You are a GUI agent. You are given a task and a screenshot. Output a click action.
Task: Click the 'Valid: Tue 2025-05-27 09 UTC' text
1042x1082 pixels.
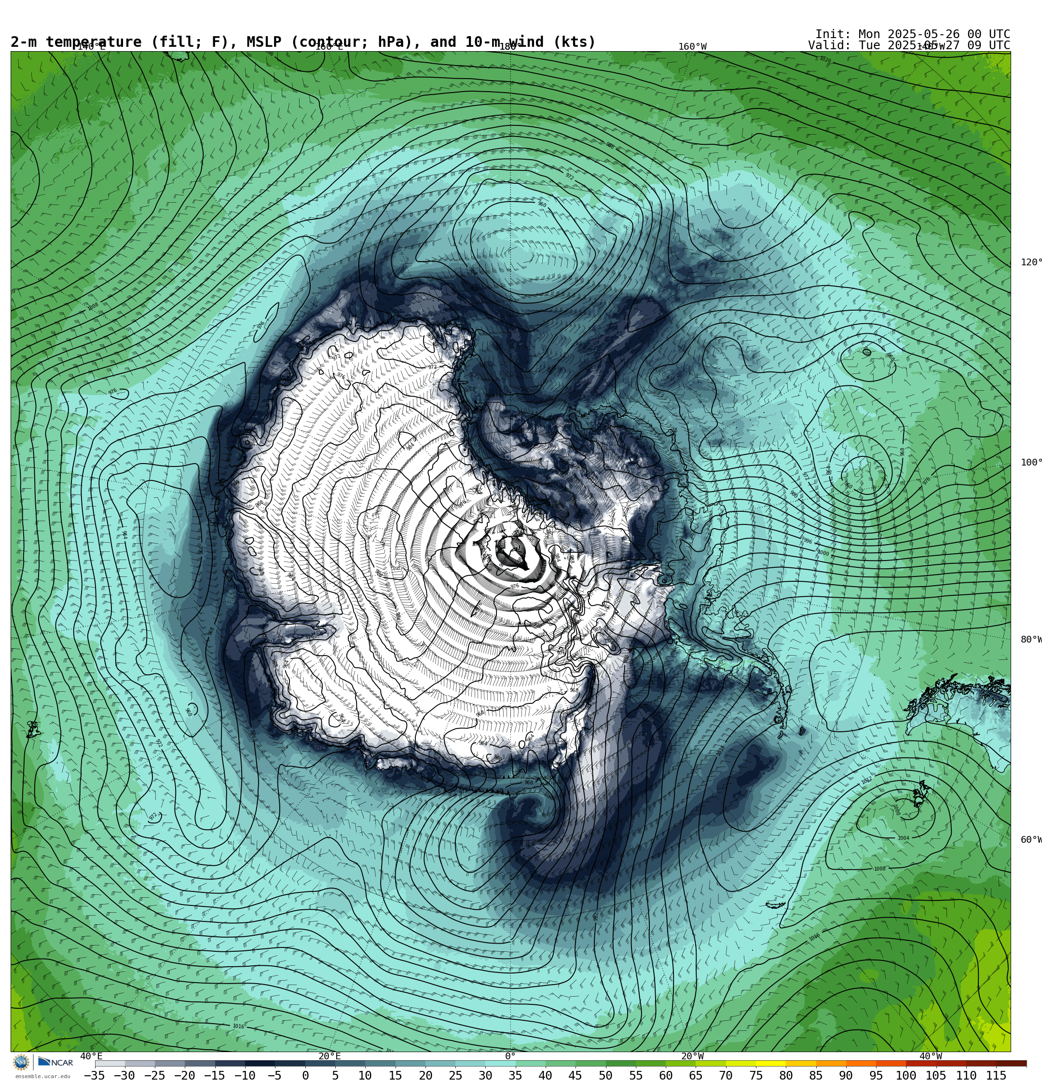[909, 45]
